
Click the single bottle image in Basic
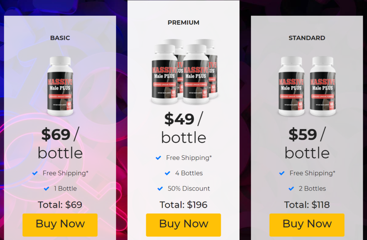[x=60, y=86]
